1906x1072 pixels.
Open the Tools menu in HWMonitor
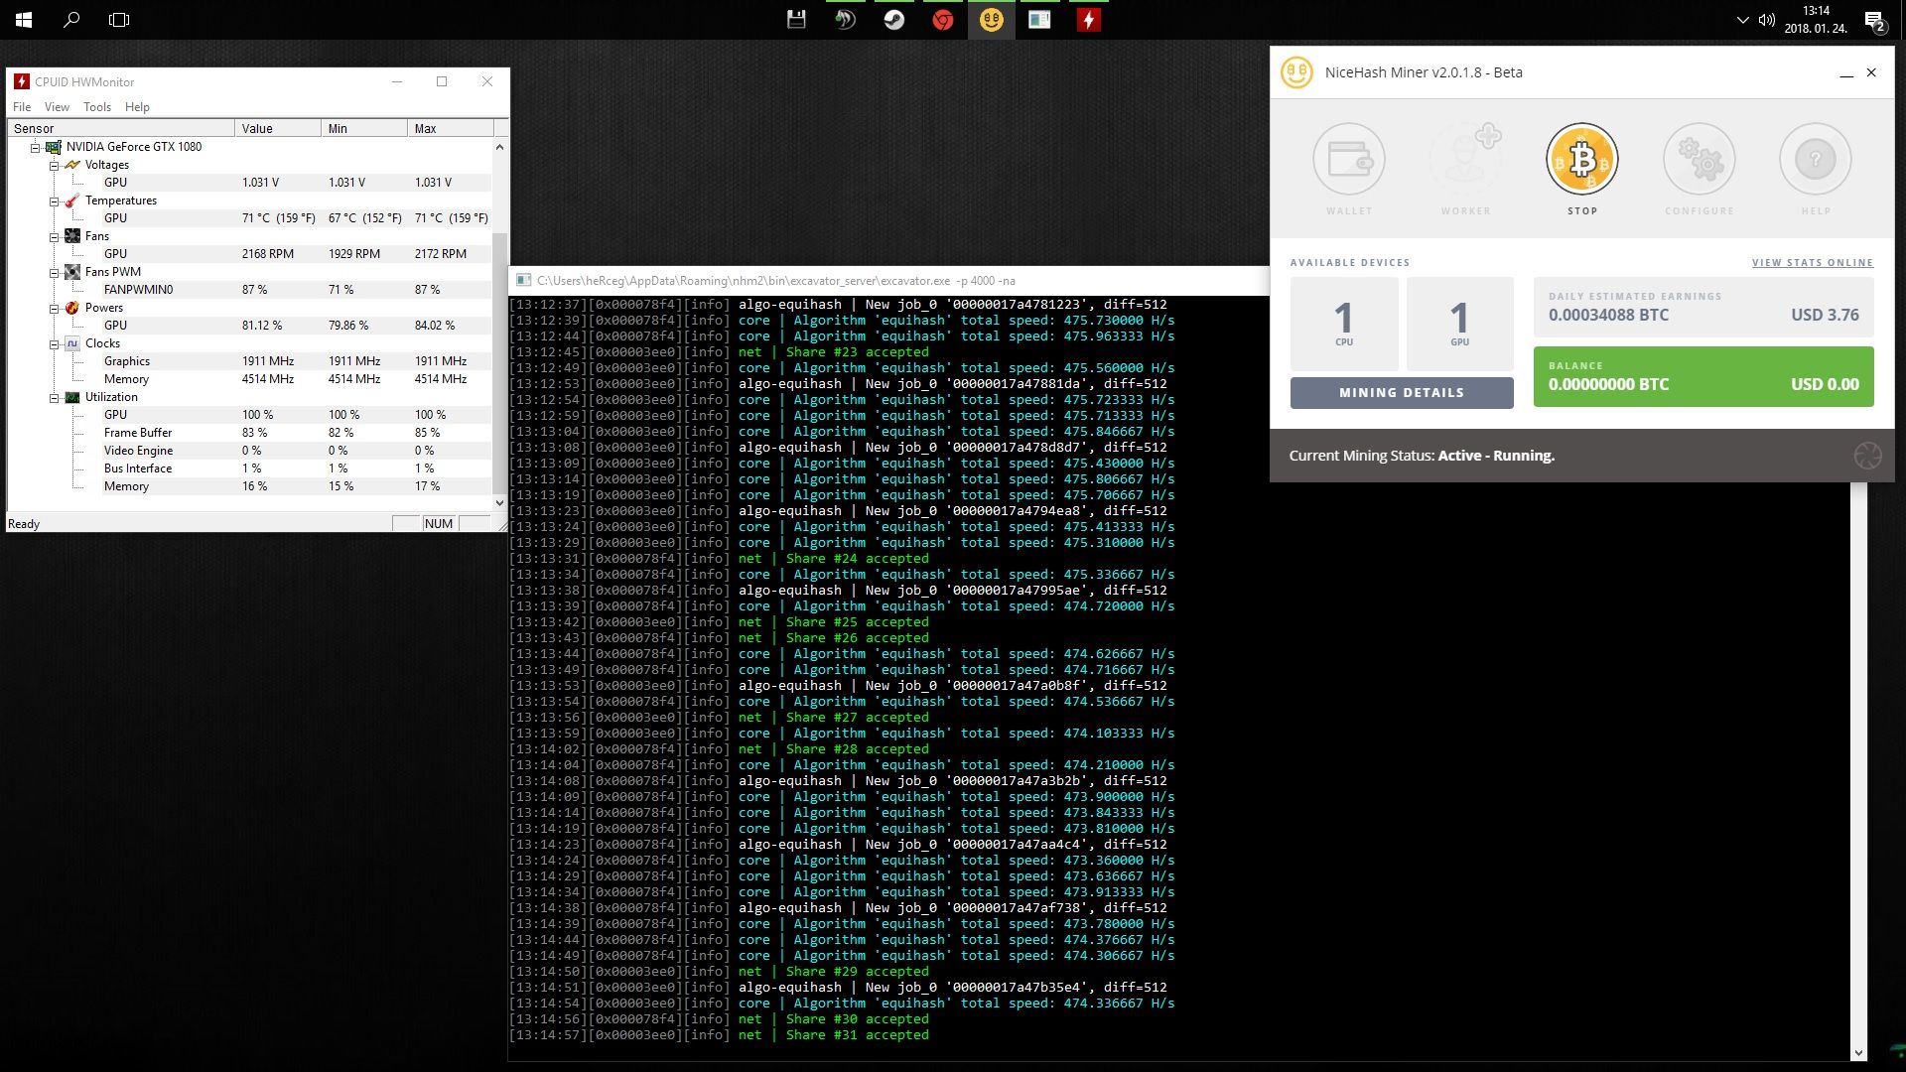[x=96, y=107]
